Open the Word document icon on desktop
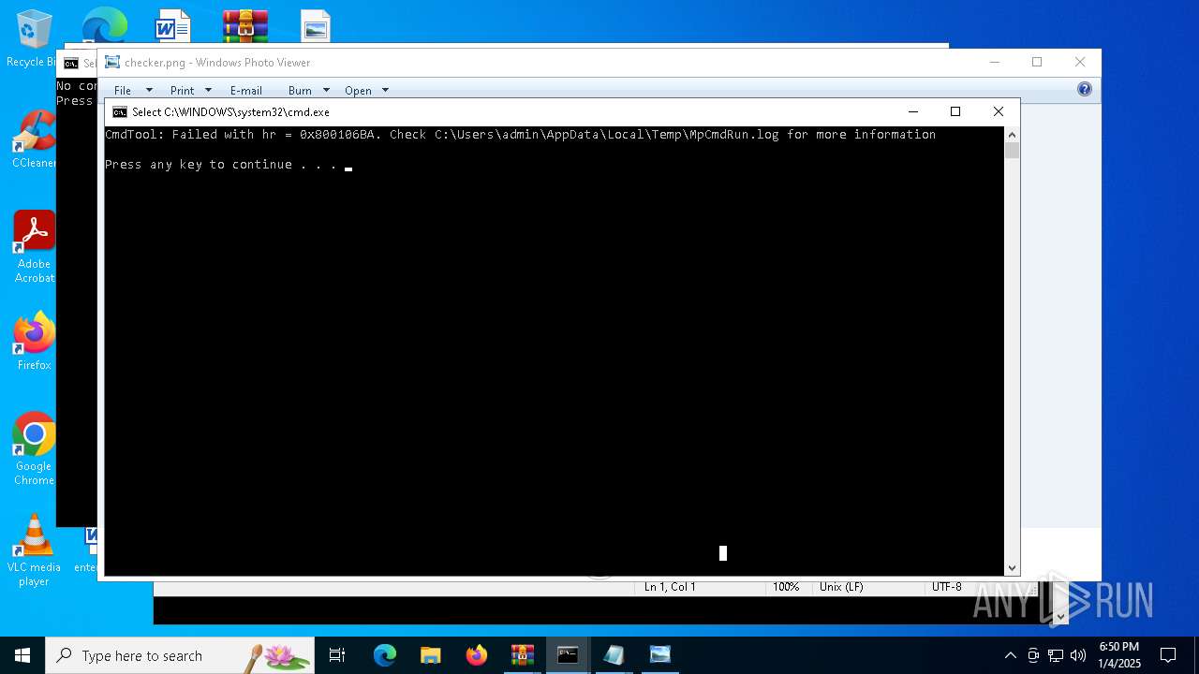Viewport: 1199px width, 674px height. click(x=172, y=25)
